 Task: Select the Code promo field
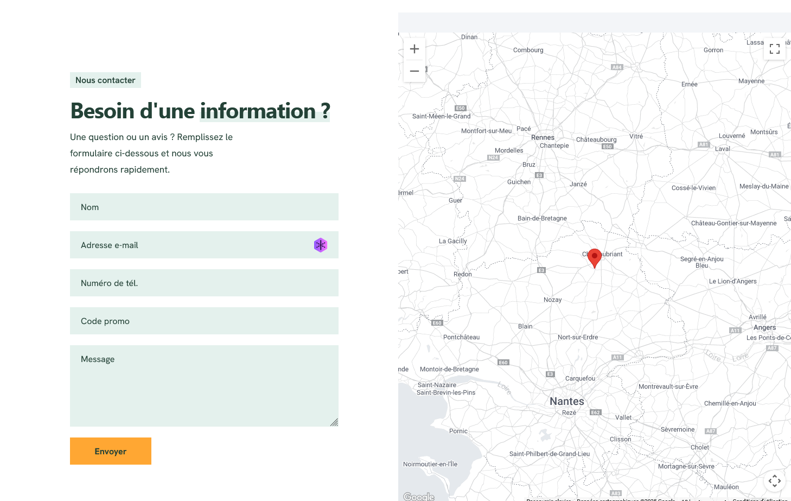[204, 321]
